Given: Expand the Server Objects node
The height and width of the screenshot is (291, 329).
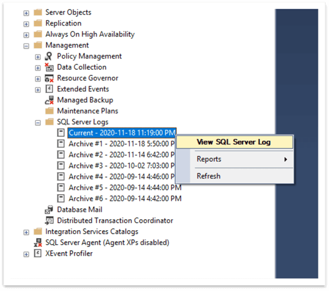Looking at the screenshot, I should point(26,13).
